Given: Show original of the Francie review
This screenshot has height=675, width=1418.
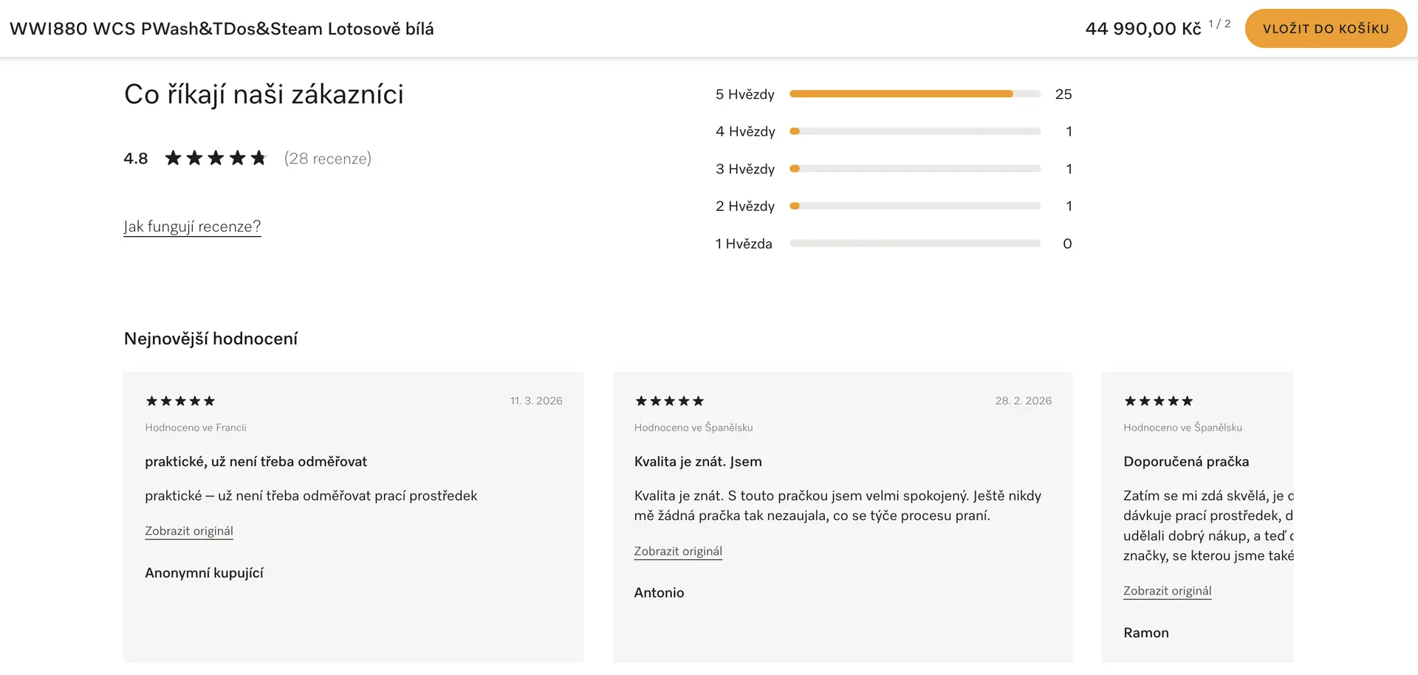Looking at the screenshot, I should click(189, 531).
